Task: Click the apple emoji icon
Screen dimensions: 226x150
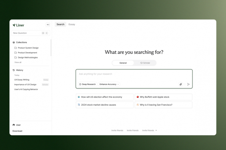Action: coord(138,97)
